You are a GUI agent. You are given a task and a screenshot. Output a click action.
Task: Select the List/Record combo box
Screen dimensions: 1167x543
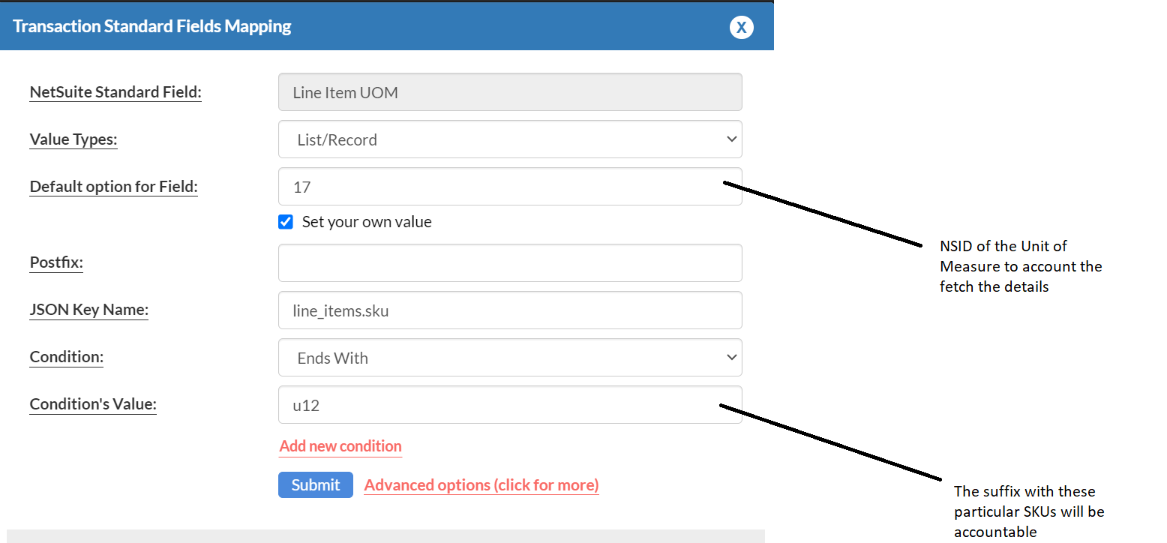tap(510, 139)
